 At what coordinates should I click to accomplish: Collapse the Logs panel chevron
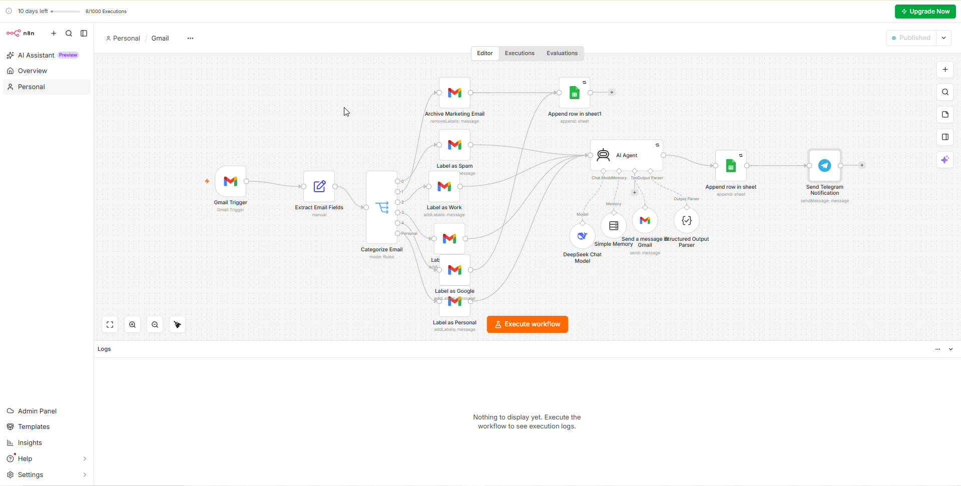951,349
